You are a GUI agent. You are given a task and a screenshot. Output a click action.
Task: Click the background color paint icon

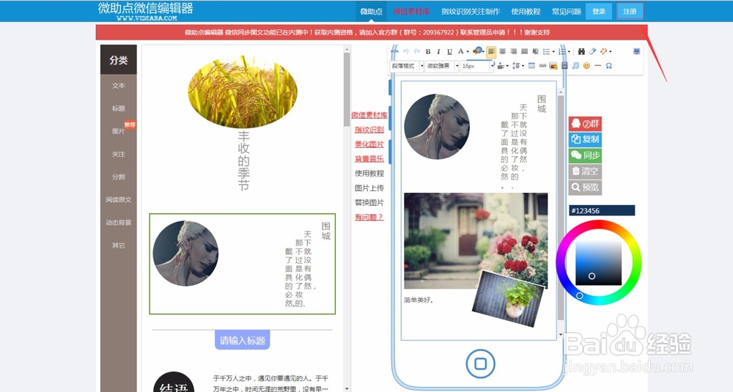[477, 51]
